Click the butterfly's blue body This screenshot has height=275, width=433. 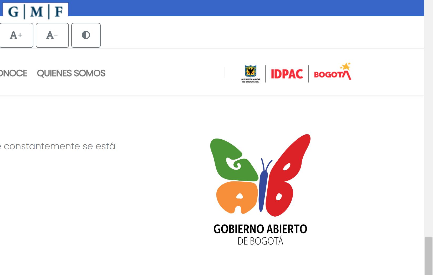coord(263,189)
